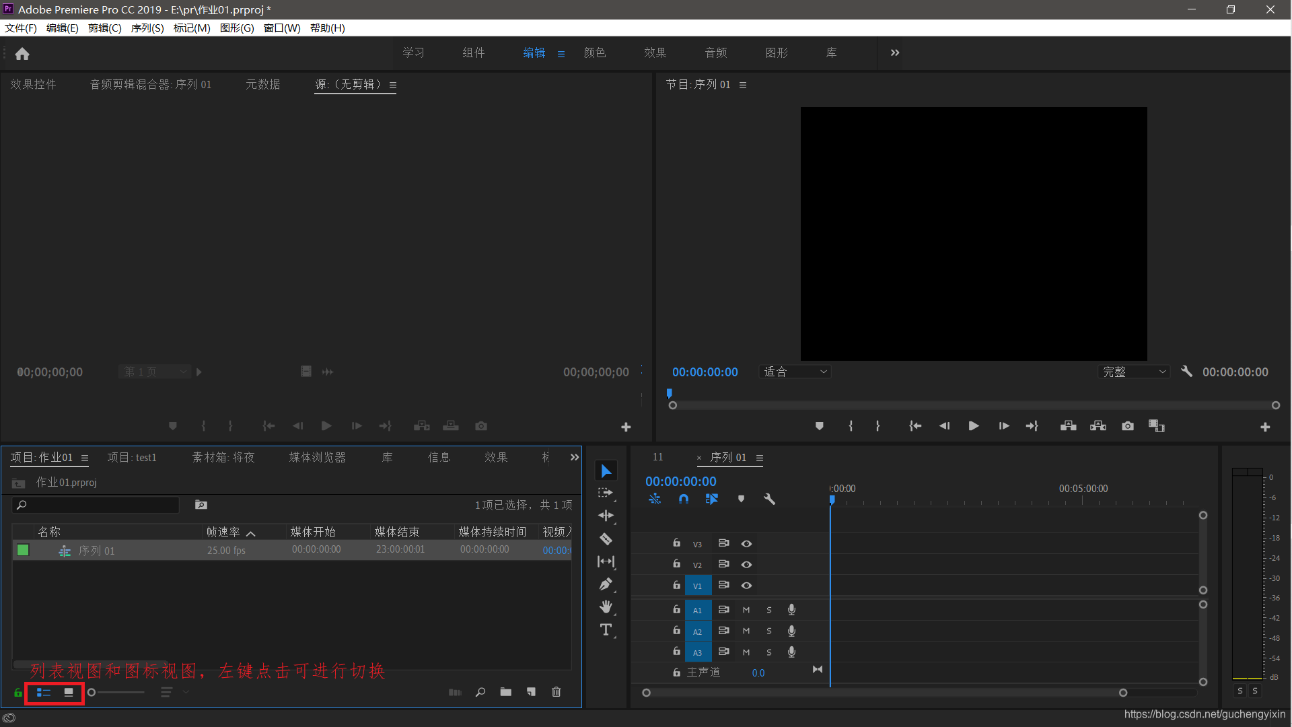Open 序列(S) menu
This screenshot has height=727, width=1292.
click(x=147, y=28)
